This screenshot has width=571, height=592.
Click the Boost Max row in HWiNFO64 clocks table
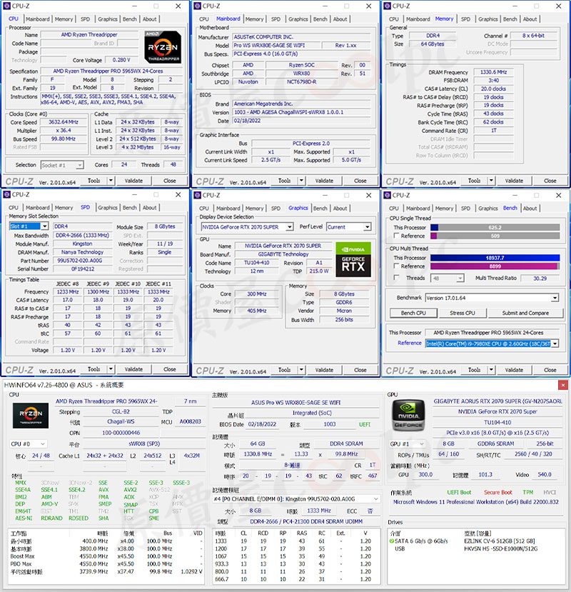pyautogui.click(x=106, y=556)
